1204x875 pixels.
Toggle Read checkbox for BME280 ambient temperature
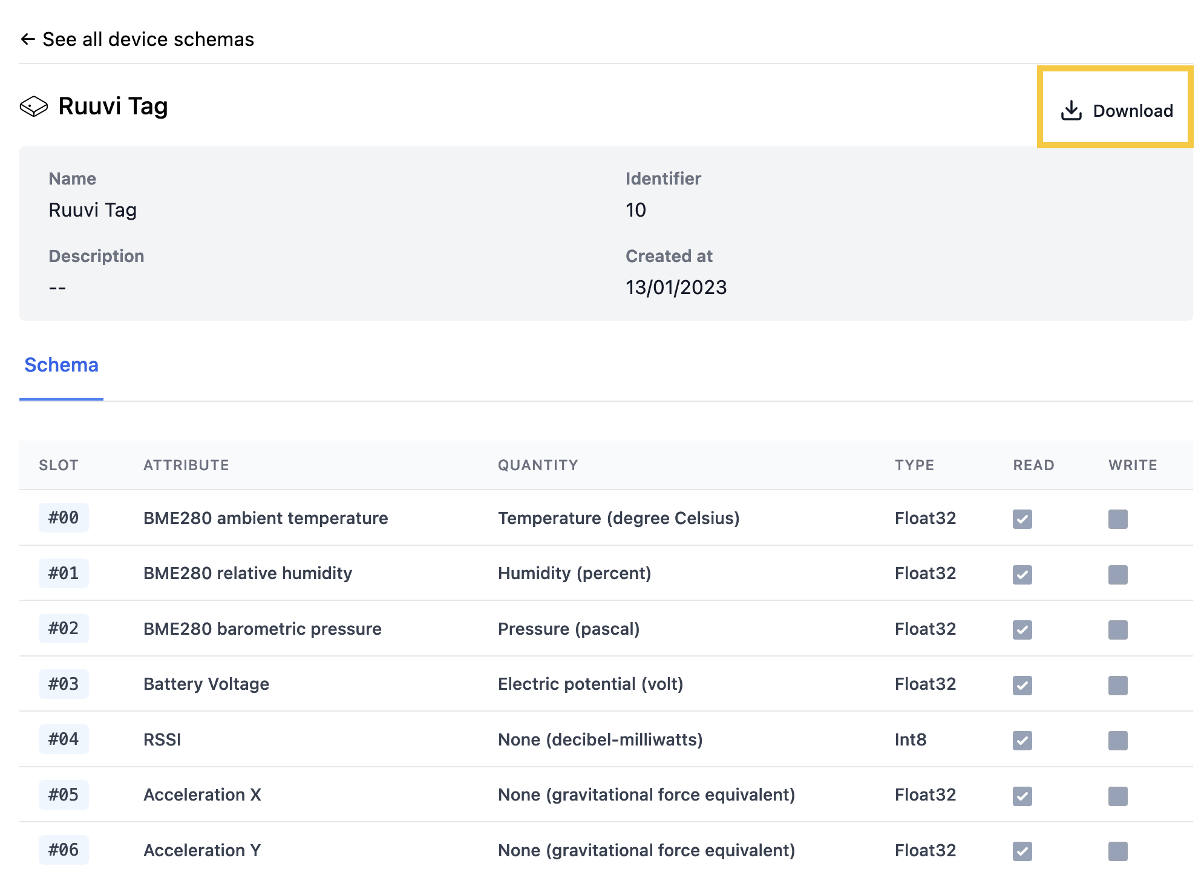pyautogui.click(x=1022, y=519)
